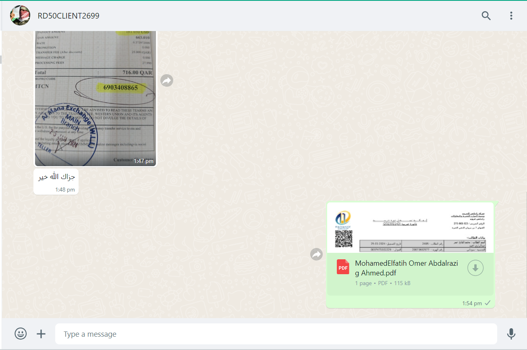Image resolution: width=527 pixels, height=350 pixels.
Task: Click the sent checkmark on PDF message
Action: pos(488,303)
